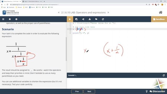The width and height of the screenshot is (167, 94).
Task: Open the Gmail extension icon
Action: coord(153,5)
